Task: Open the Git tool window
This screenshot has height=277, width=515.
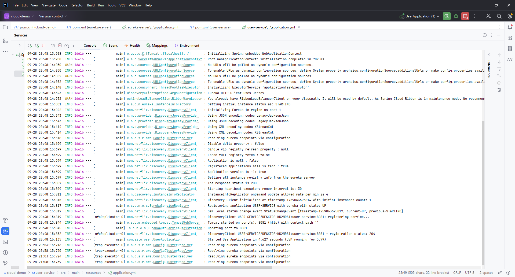Action: pyautogui.click(x=5, y=263)
